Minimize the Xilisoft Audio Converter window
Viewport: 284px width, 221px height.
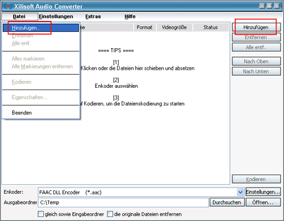point(262,6)
